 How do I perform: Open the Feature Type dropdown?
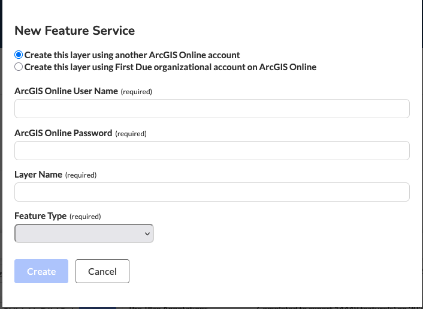(x=84, y=233)
